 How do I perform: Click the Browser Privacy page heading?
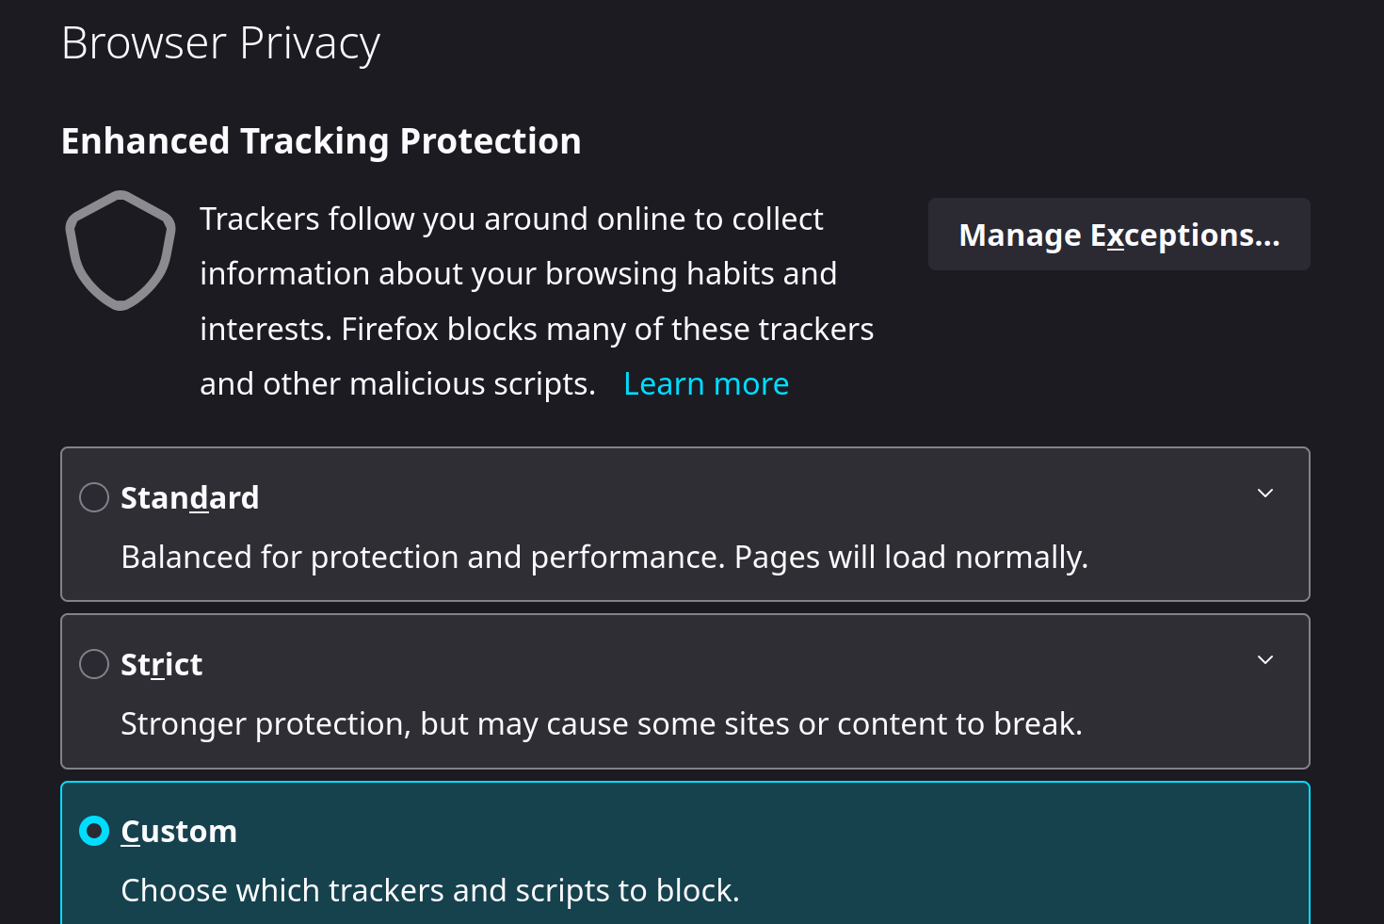pos(220,43)
